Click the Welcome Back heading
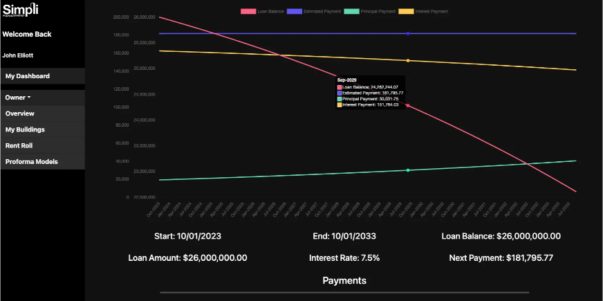The height and width of the screenshot is (301, 603). 27,35
